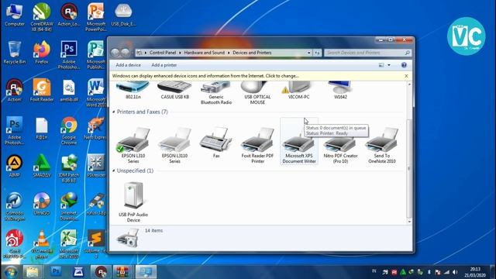Select the W1642 monitor device
The image size is (496, 279).
(340, 91)
